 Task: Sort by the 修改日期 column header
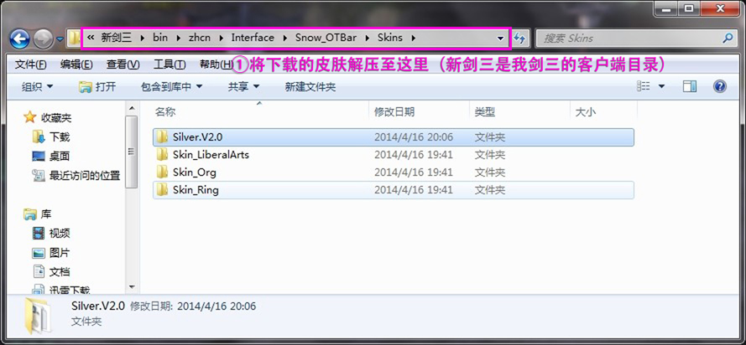pyautogui.click(x=394, y=111)
